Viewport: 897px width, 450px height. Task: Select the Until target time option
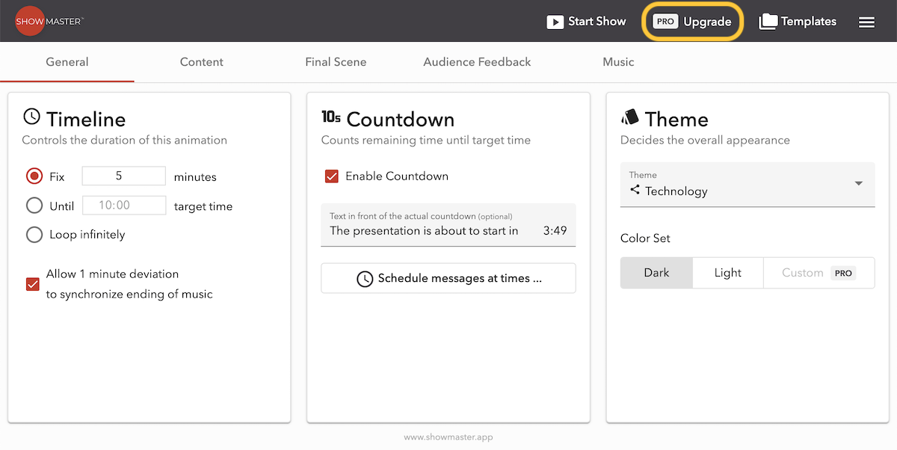[34, 206]
